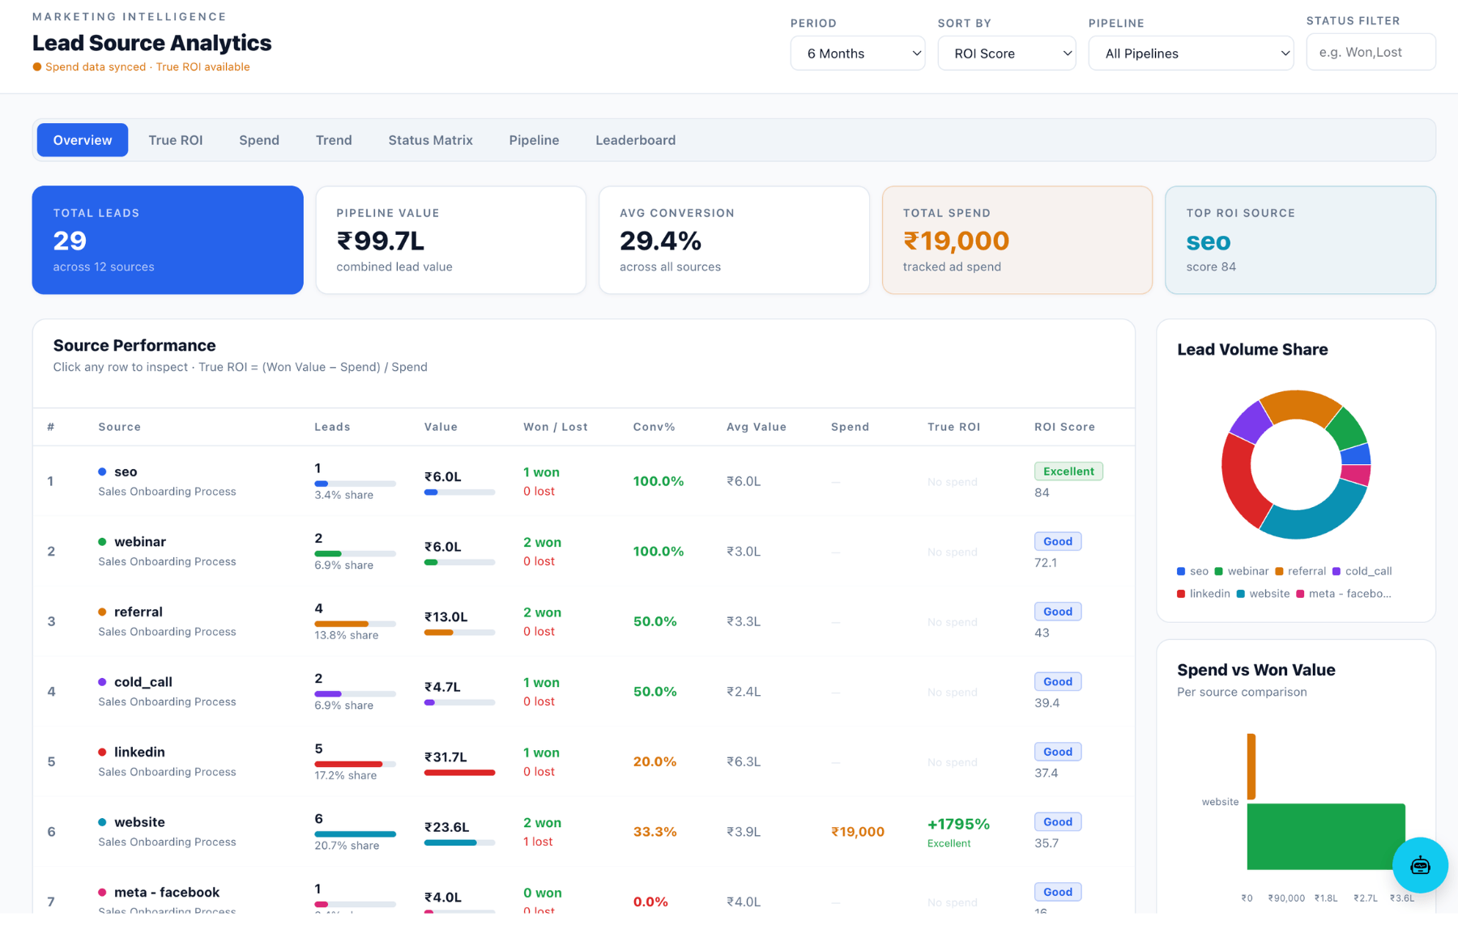The height and width of the screenshot is (938, 1458).
Task: Open the Period 6 Months dropdown
Action: [x=858, y=53]
